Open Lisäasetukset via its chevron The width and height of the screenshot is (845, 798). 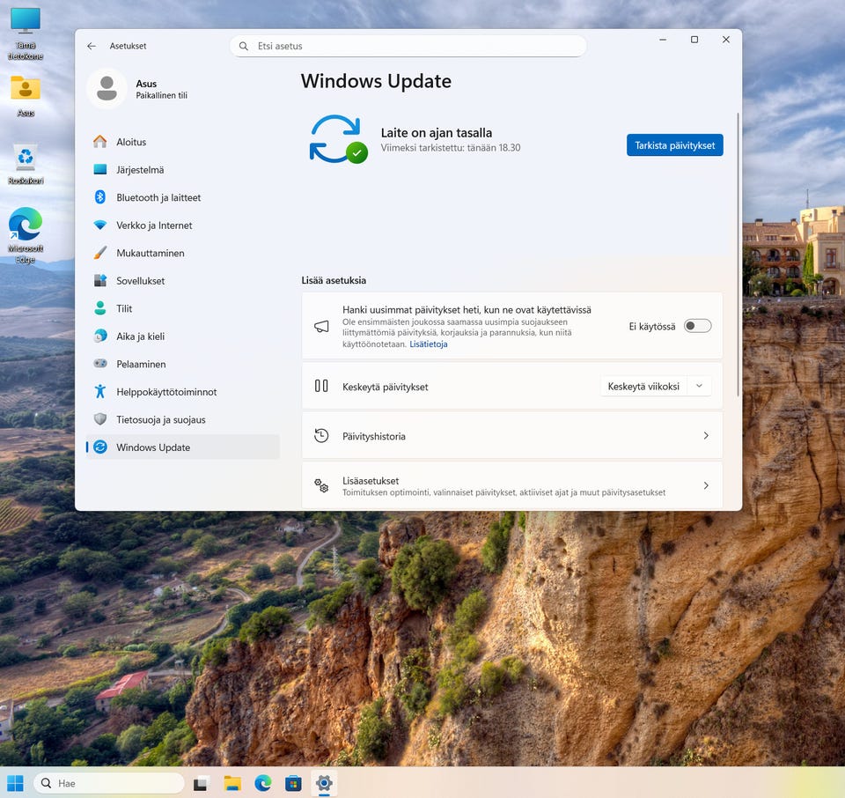(706, 486)
